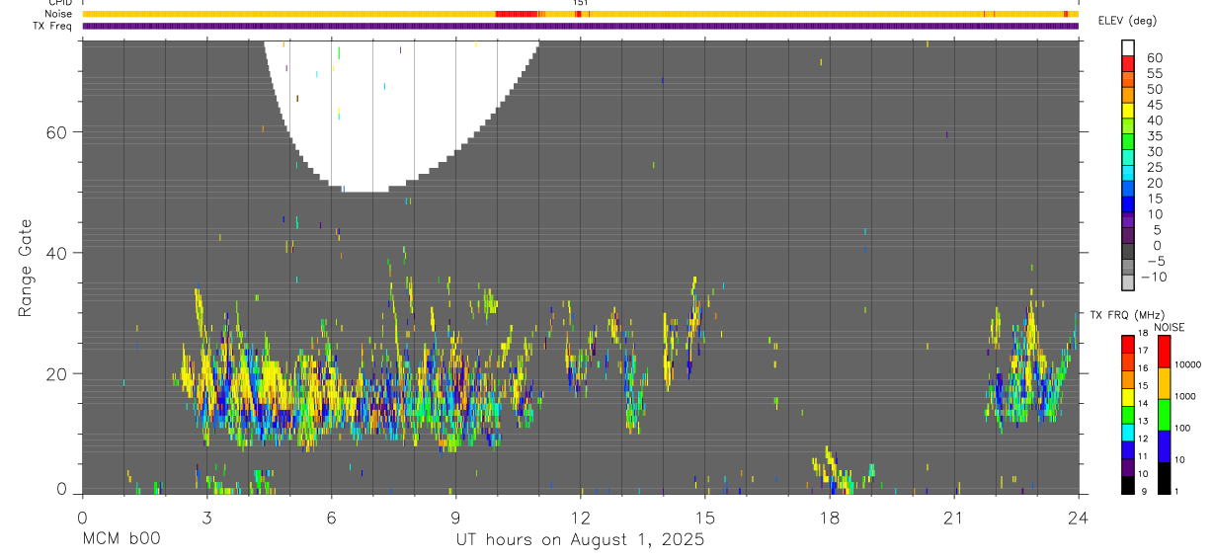Select the red 10000 noise level swatch

1164,351
